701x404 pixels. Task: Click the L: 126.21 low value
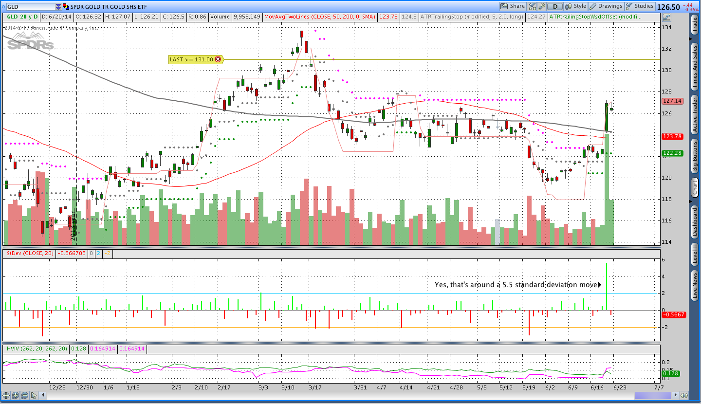coord(148,17)
